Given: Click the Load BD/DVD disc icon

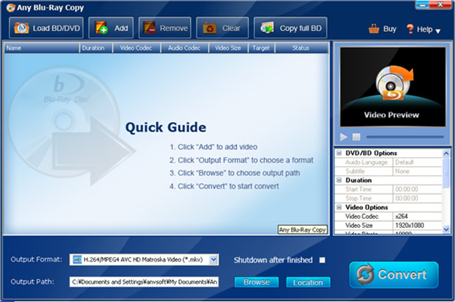Looking at the screenshot, I should tap(21, 28).
